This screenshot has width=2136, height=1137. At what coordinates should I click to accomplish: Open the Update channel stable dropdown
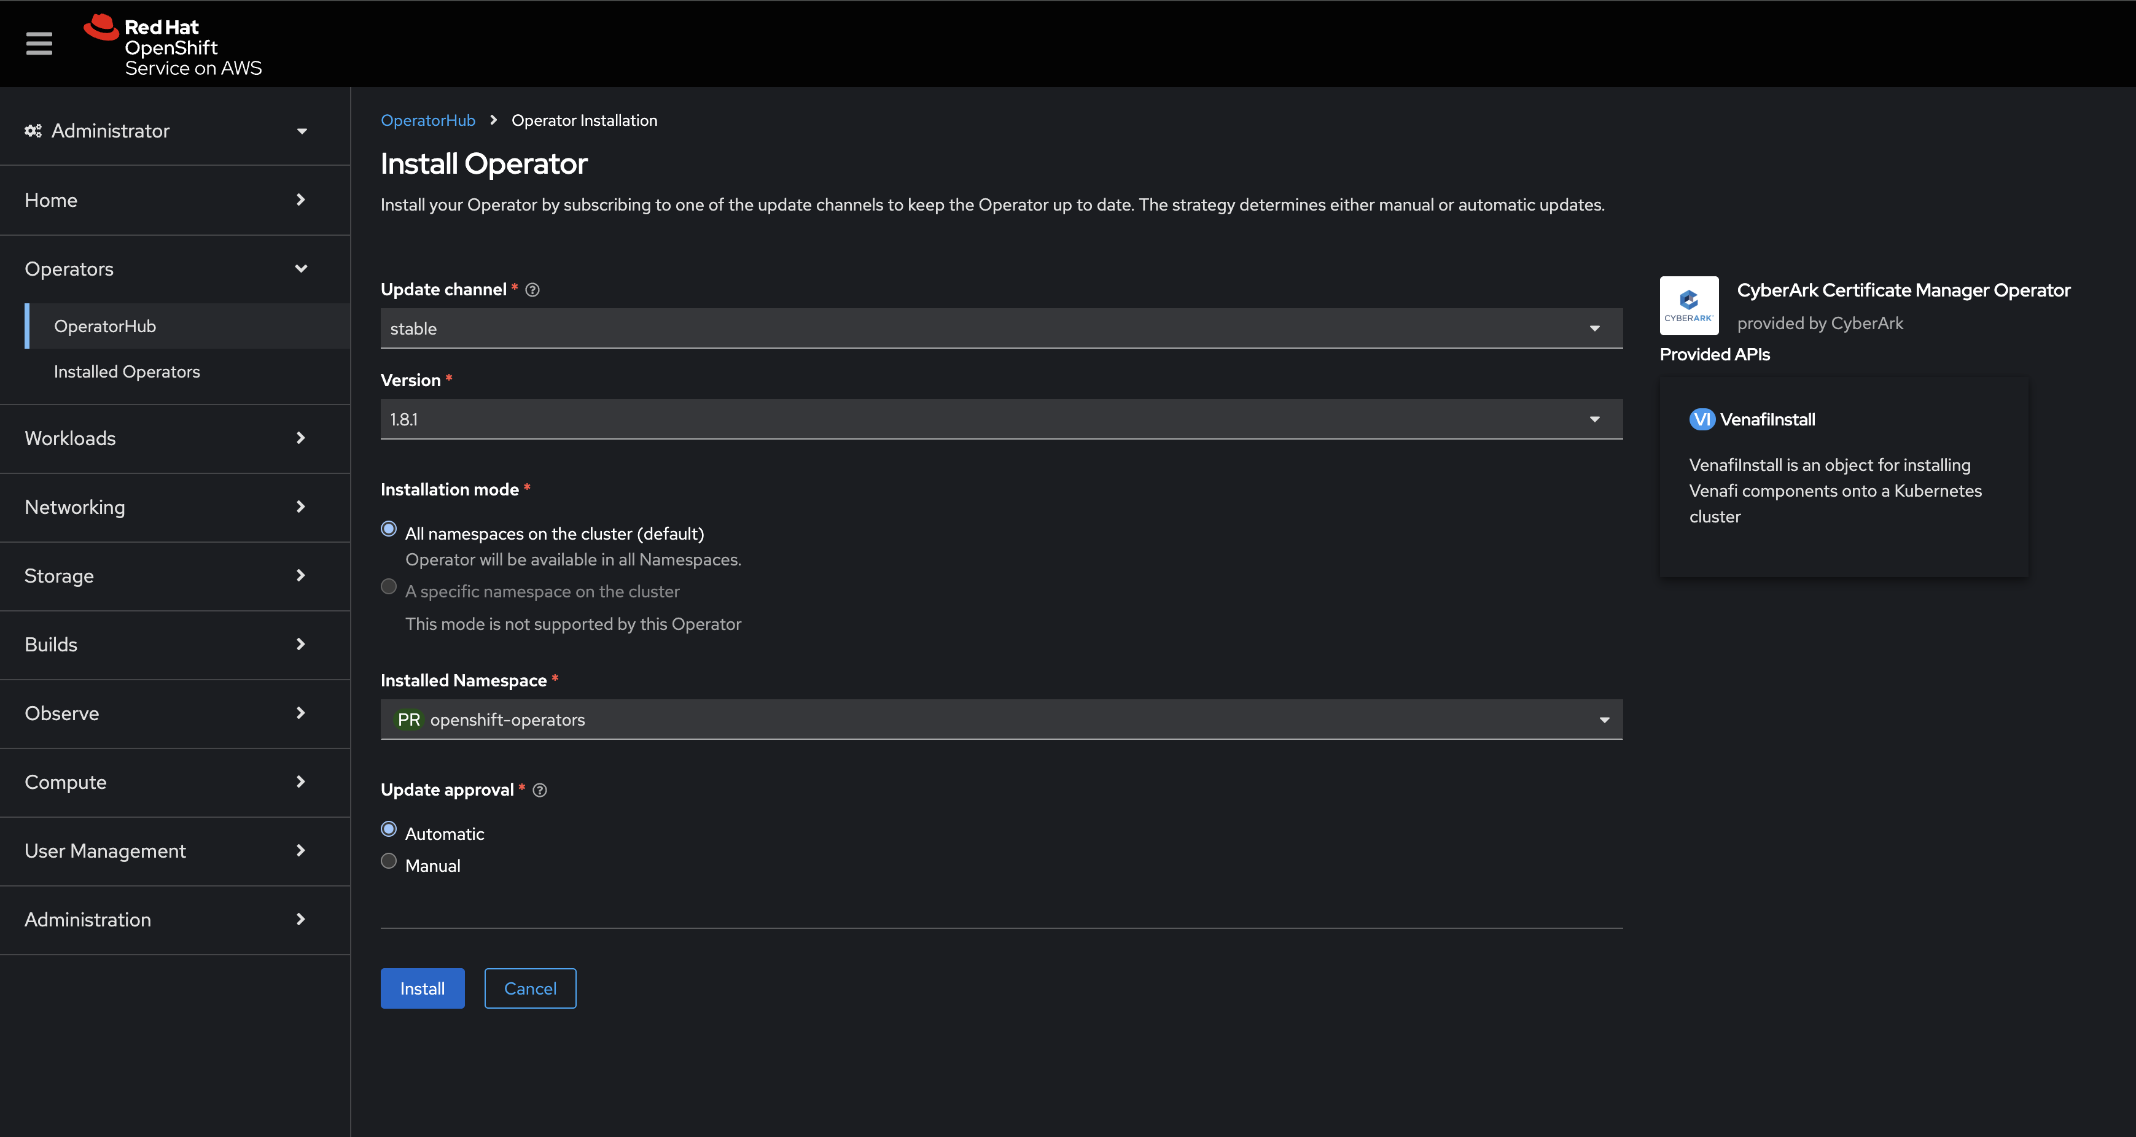(1001, 328)
